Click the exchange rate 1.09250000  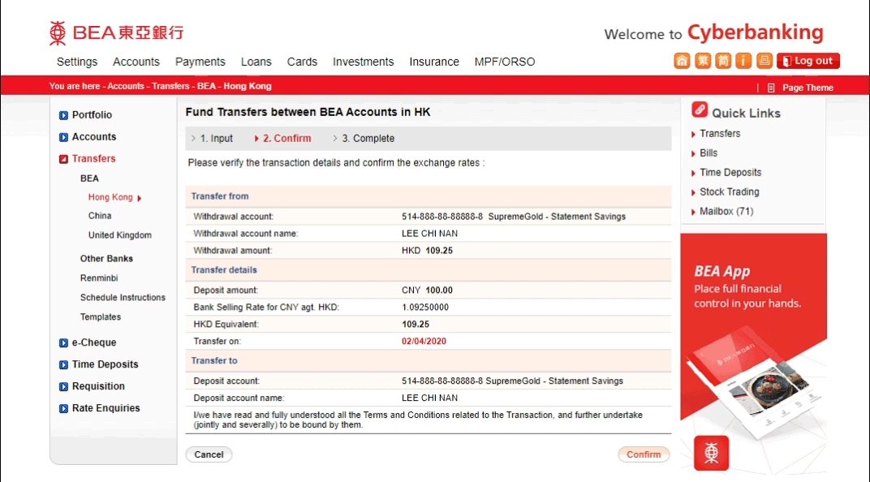[425, 308]
